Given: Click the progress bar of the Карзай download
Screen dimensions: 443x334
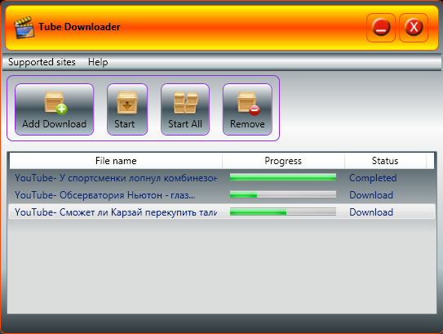Looking at the screenshot, I should 283,212.
